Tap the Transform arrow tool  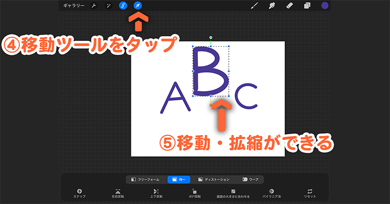tap(138, 6)
